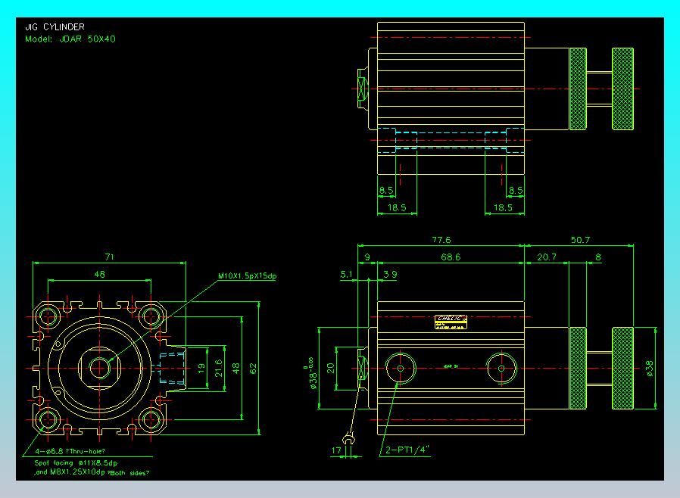
Task: Pick the 17 dimension near the hook symbol
Action: [x=336, y=450]
